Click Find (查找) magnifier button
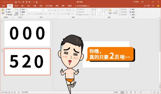The height and width of the screenshot is (94, 161). [132, 9]
